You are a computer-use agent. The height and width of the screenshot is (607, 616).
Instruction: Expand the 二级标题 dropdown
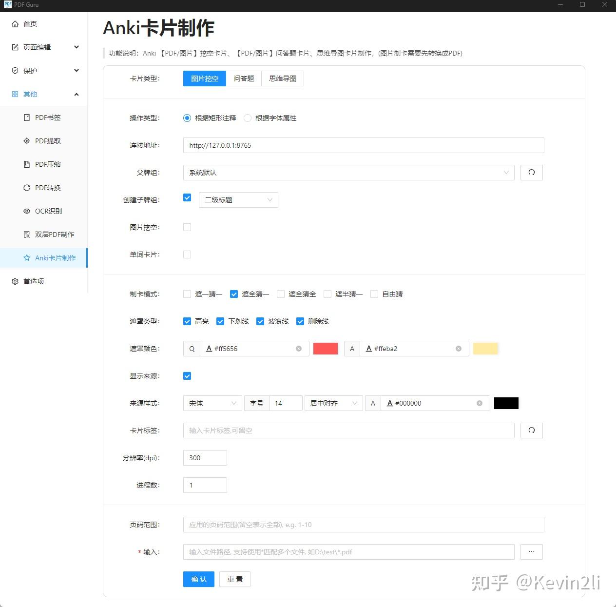238,199
